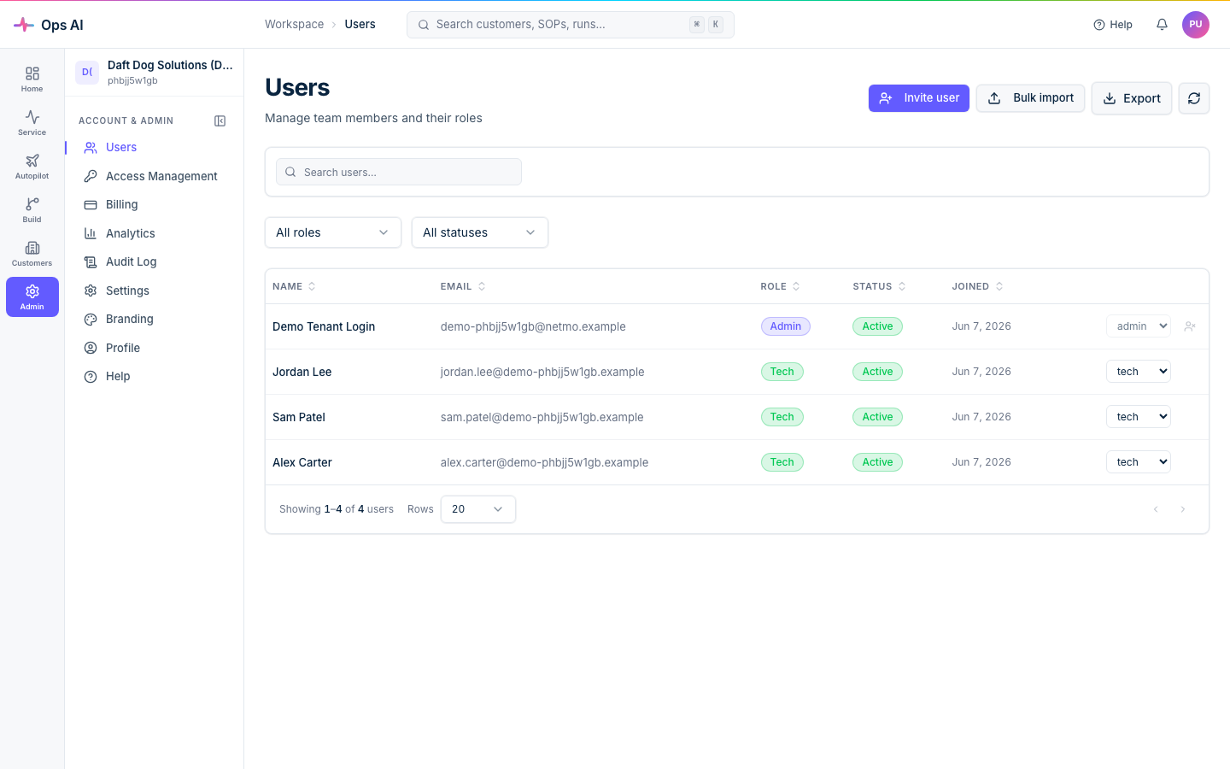Open Help in the sidebar
Screen dimensions: 1230x769
[154, 377]
